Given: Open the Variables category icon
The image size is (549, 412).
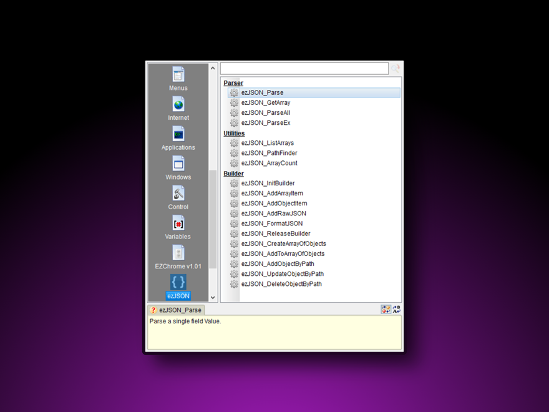Looking at the screenshot, I should click(178, 223).
